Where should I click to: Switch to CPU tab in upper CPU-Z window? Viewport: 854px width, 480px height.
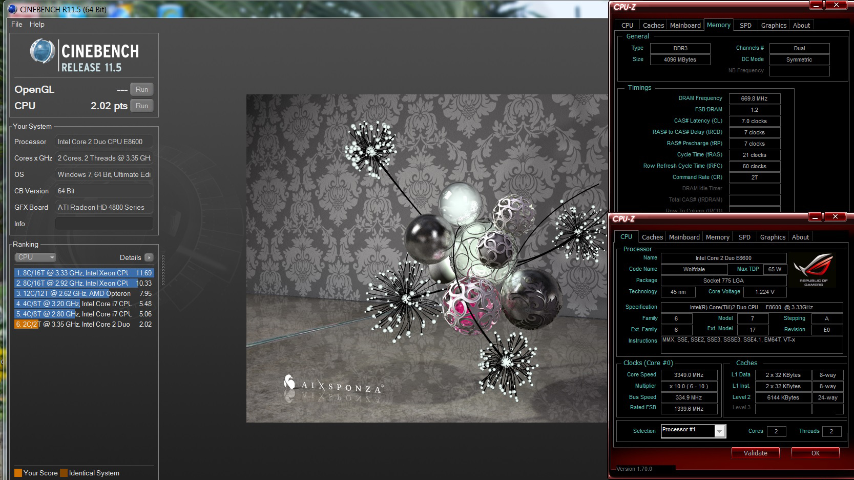tap(627, 25)
